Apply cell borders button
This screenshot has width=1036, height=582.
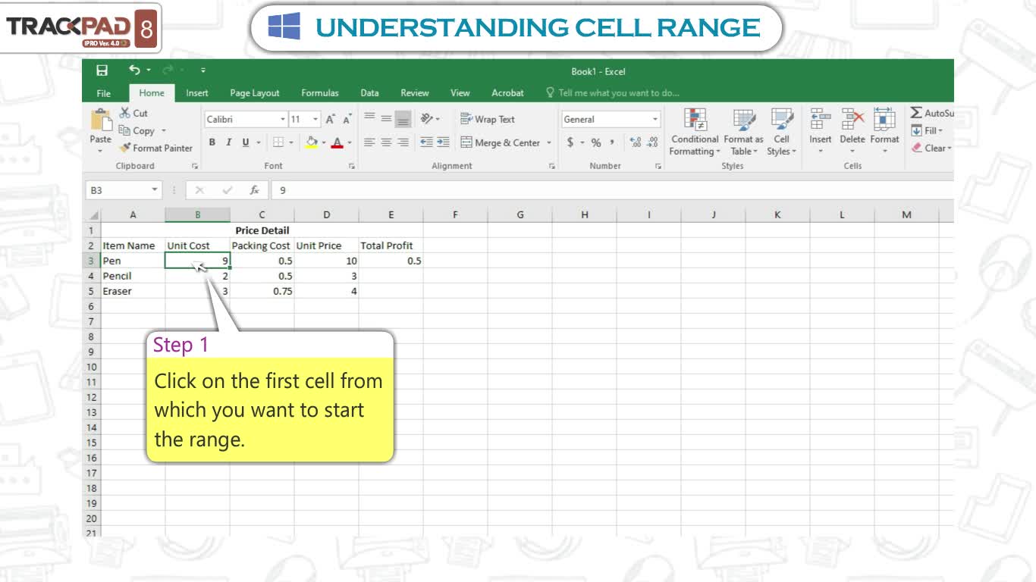pos(278,142)
